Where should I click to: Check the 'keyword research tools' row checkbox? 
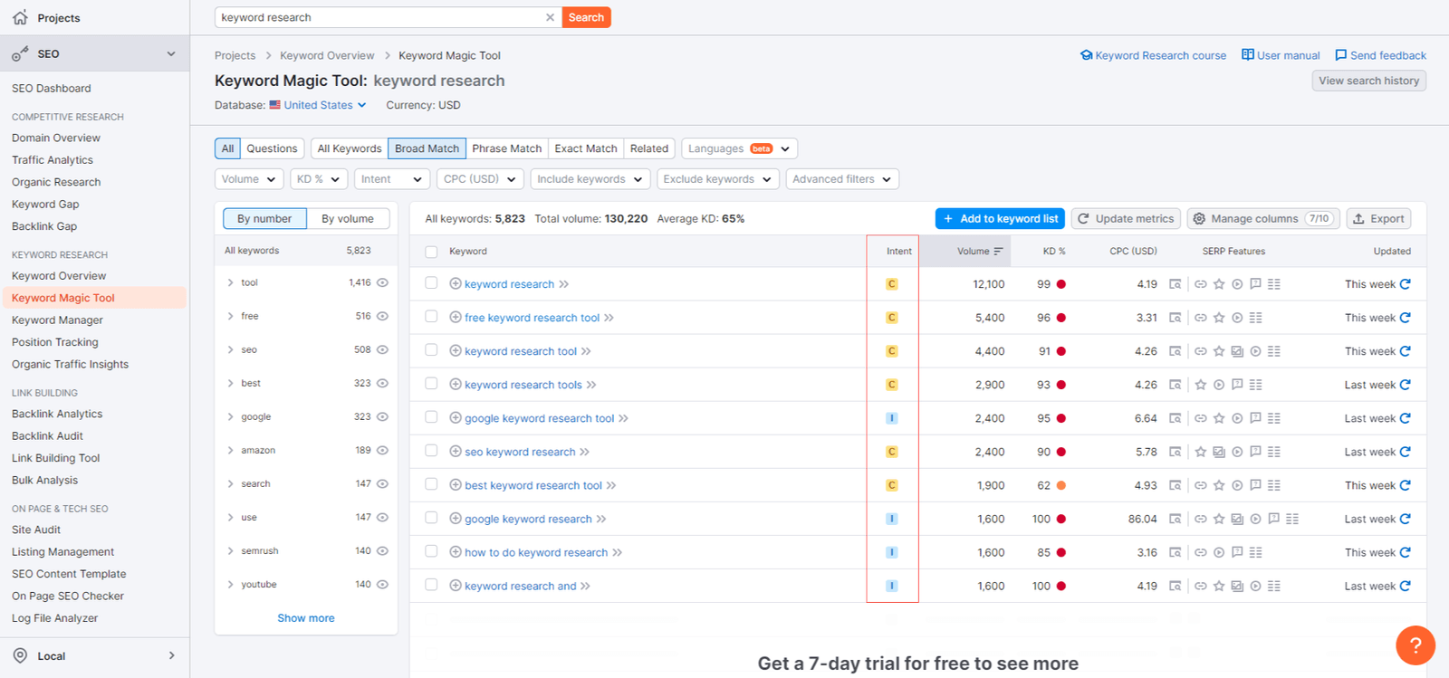(431, 384)
